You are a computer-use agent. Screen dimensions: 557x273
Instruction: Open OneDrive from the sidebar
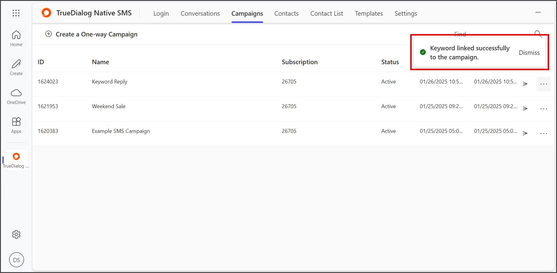[16, 96]
